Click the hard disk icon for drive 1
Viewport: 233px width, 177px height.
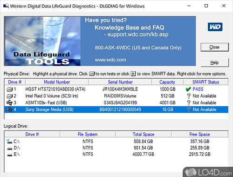click(x=9, y=89)
